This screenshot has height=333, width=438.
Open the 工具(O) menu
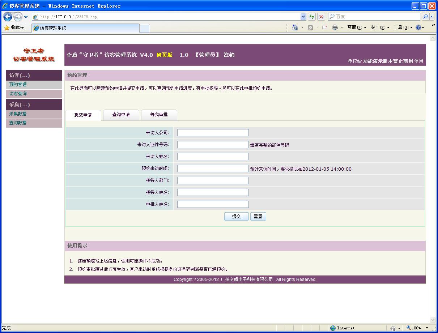[x=403, y=27]
